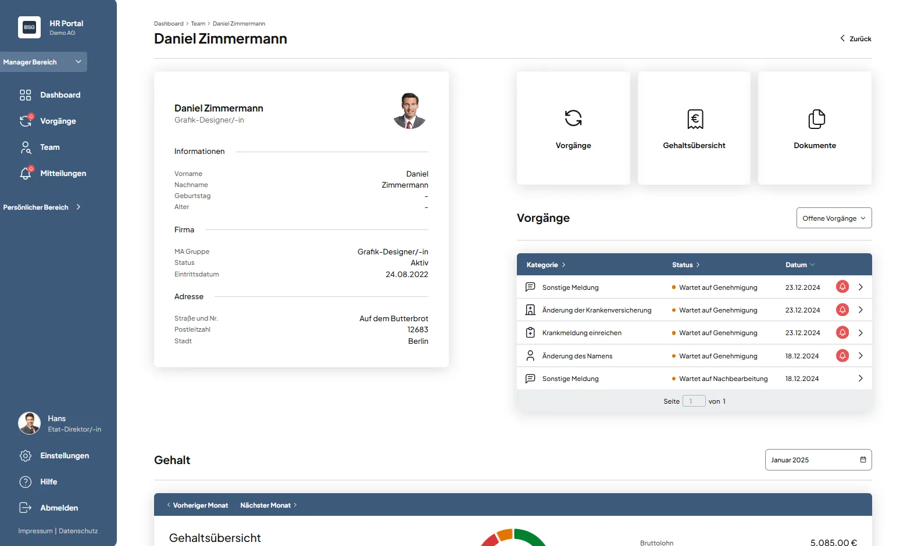Open the Dokumente copy icon card
This screenshot has height=546, width=907.
click(x=816, y=119)
